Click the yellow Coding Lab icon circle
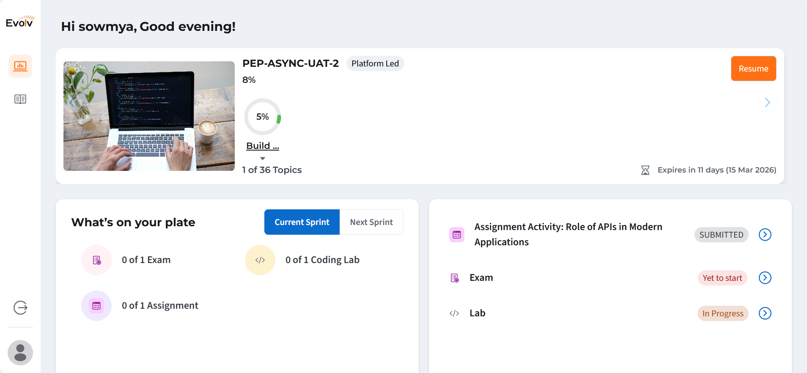This screenshot has width=807, height=373. 260,260
